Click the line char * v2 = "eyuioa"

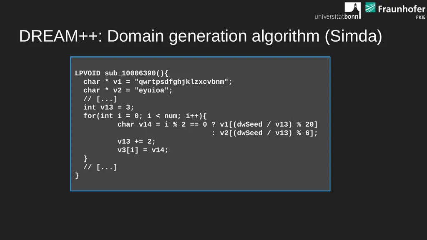click(128, 90)
